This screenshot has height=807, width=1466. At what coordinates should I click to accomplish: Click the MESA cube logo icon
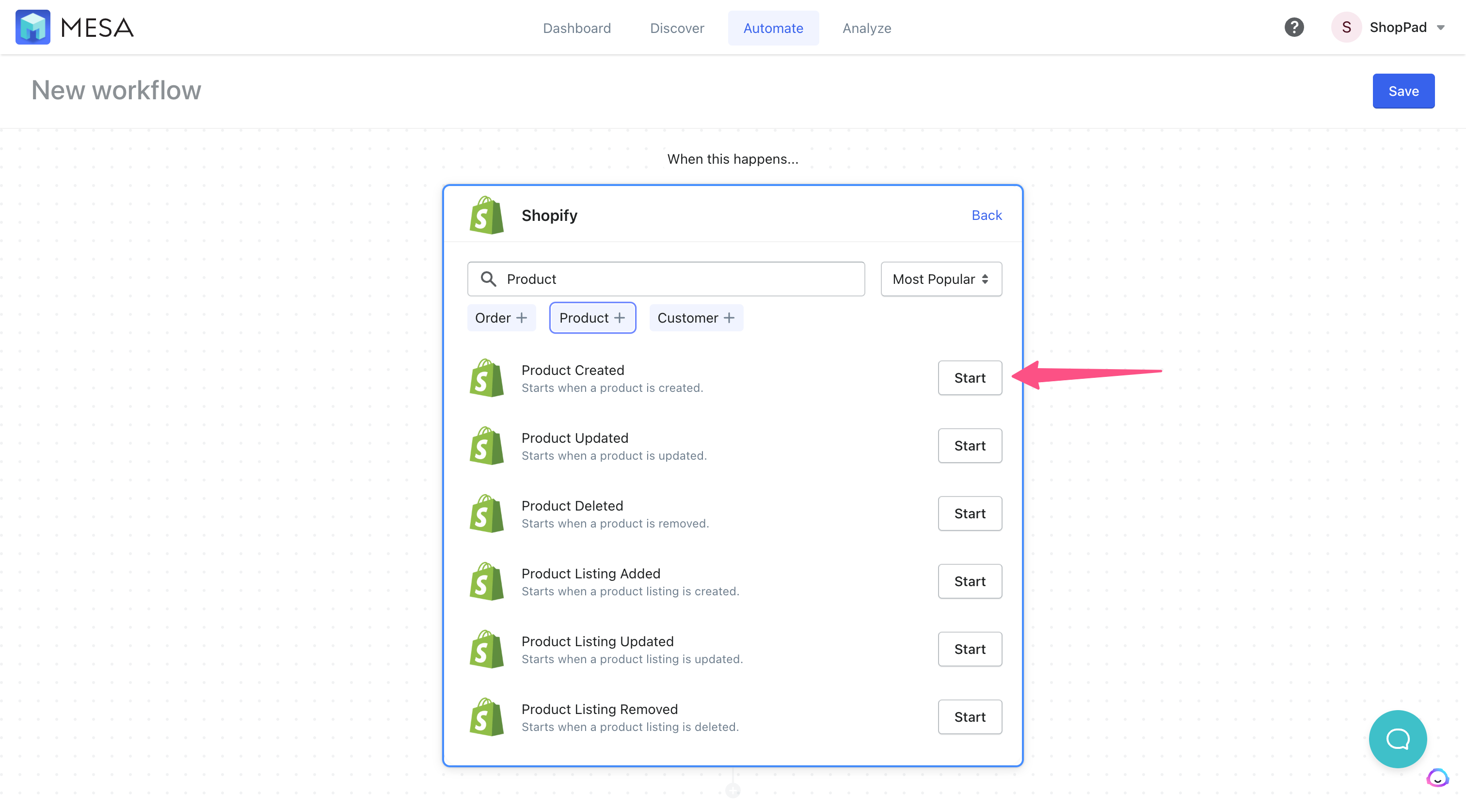32,27
